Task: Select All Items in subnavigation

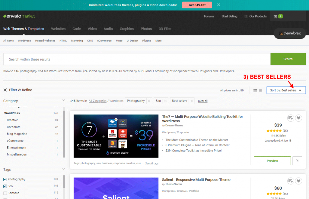Action: [x=8, y=41]
